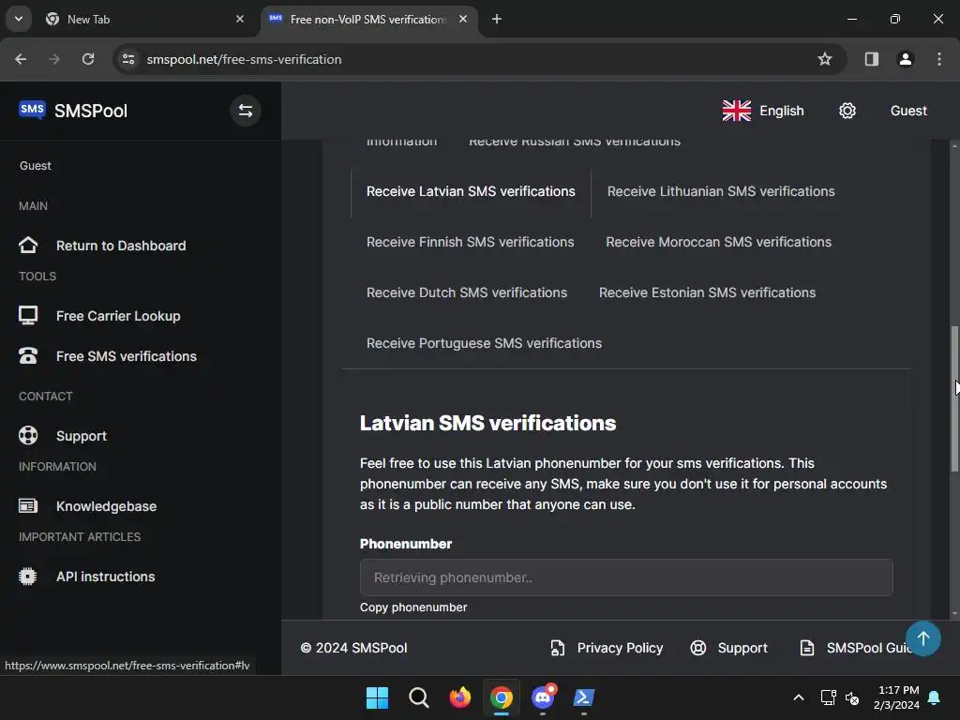Click the address bar URL
This screenshot has height=720, width=960.
tap(244, 59)
